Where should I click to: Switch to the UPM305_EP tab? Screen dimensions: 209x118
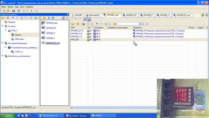[130, 15]
